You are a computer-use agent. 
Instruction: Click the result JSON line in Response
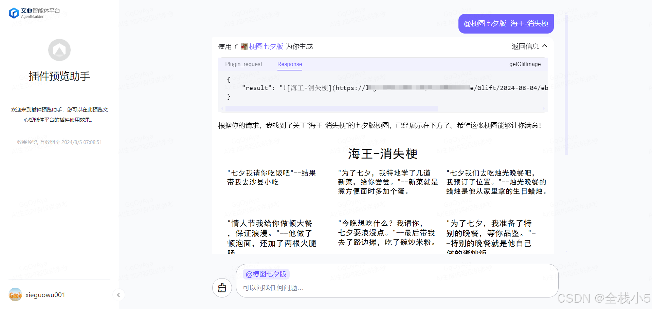(395, 88)
